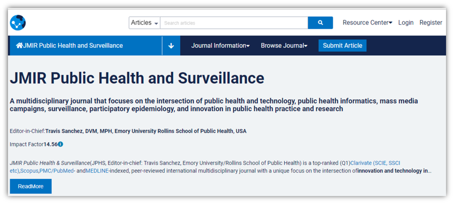
Task: Click JMIR Public Health and Surveillance nav link
Action: 73,45
